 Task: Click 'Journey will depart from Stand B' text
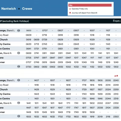pos(84,13)
